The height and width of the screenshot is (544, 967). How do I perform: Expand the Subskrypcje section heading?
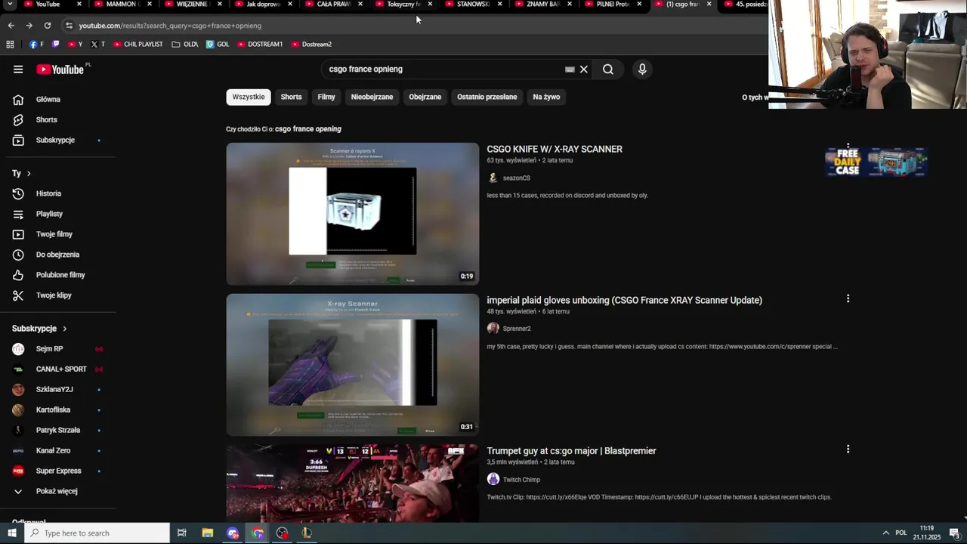(39, 329)
